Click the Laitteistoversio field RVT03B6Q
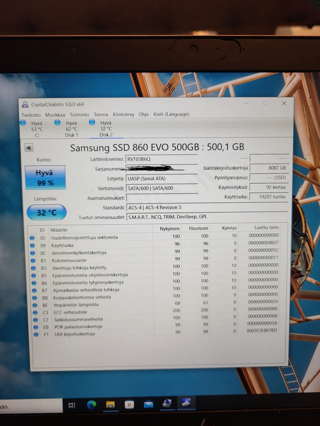The width and height of the screenshot is (320, 426). click(x=162, y=159)
